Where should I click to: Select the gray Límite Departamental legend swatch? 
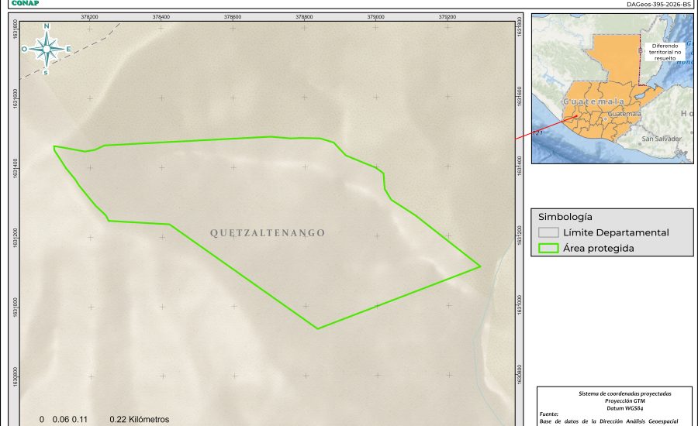(549, 232)
